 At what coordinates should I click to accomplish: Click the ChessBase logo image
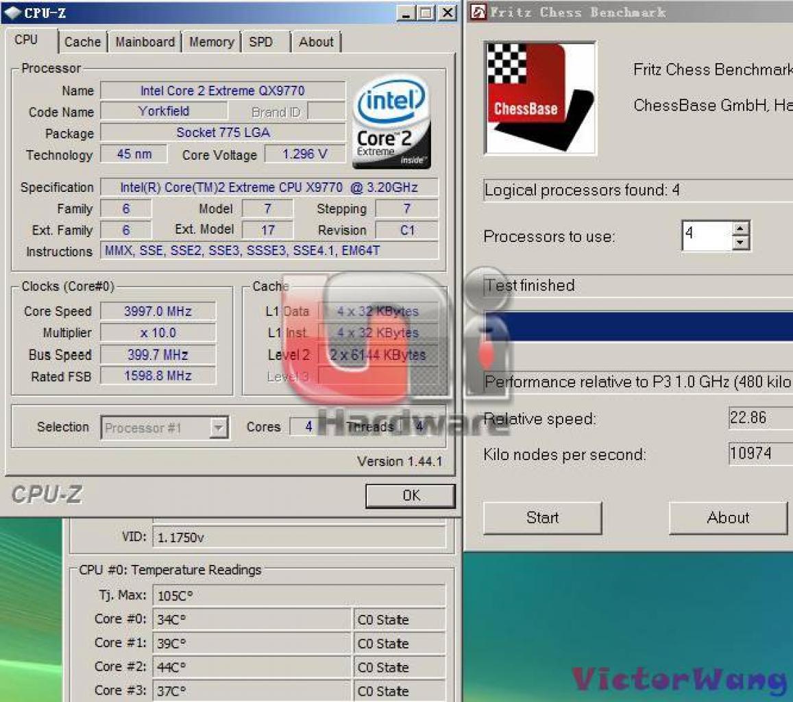pos(540,98)
